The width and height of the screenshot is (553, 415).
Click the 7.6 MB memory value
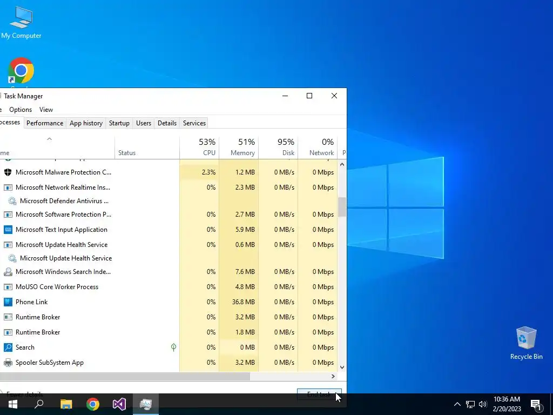point(245,272)
